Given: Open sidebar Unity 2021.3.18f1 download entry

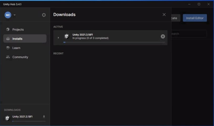Looking at the screenshot, I should coord(25,118).
